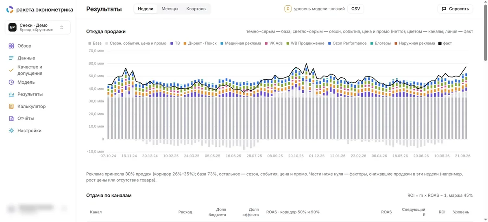The height and width of the screenshot is (222, 488).
Task: Click the Калькулятор icon in the sidebar
Action: [x=11, y=107]
